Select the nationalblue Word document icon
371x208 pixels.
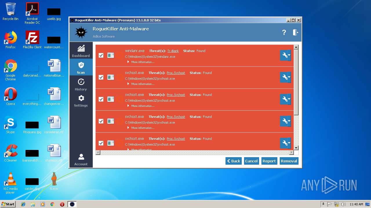point(54,68)
